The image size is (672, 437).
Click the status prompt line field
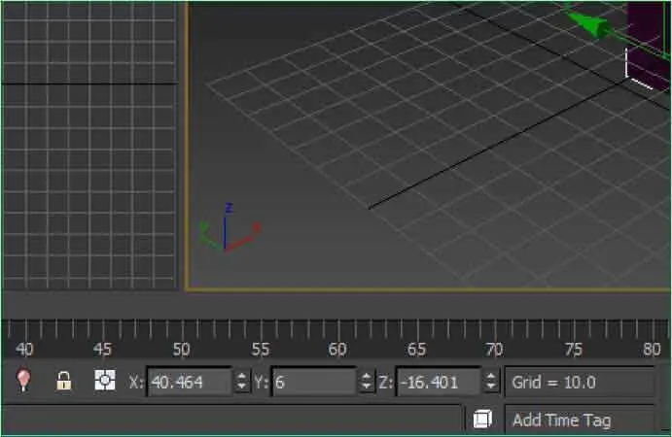coord(231,419)
